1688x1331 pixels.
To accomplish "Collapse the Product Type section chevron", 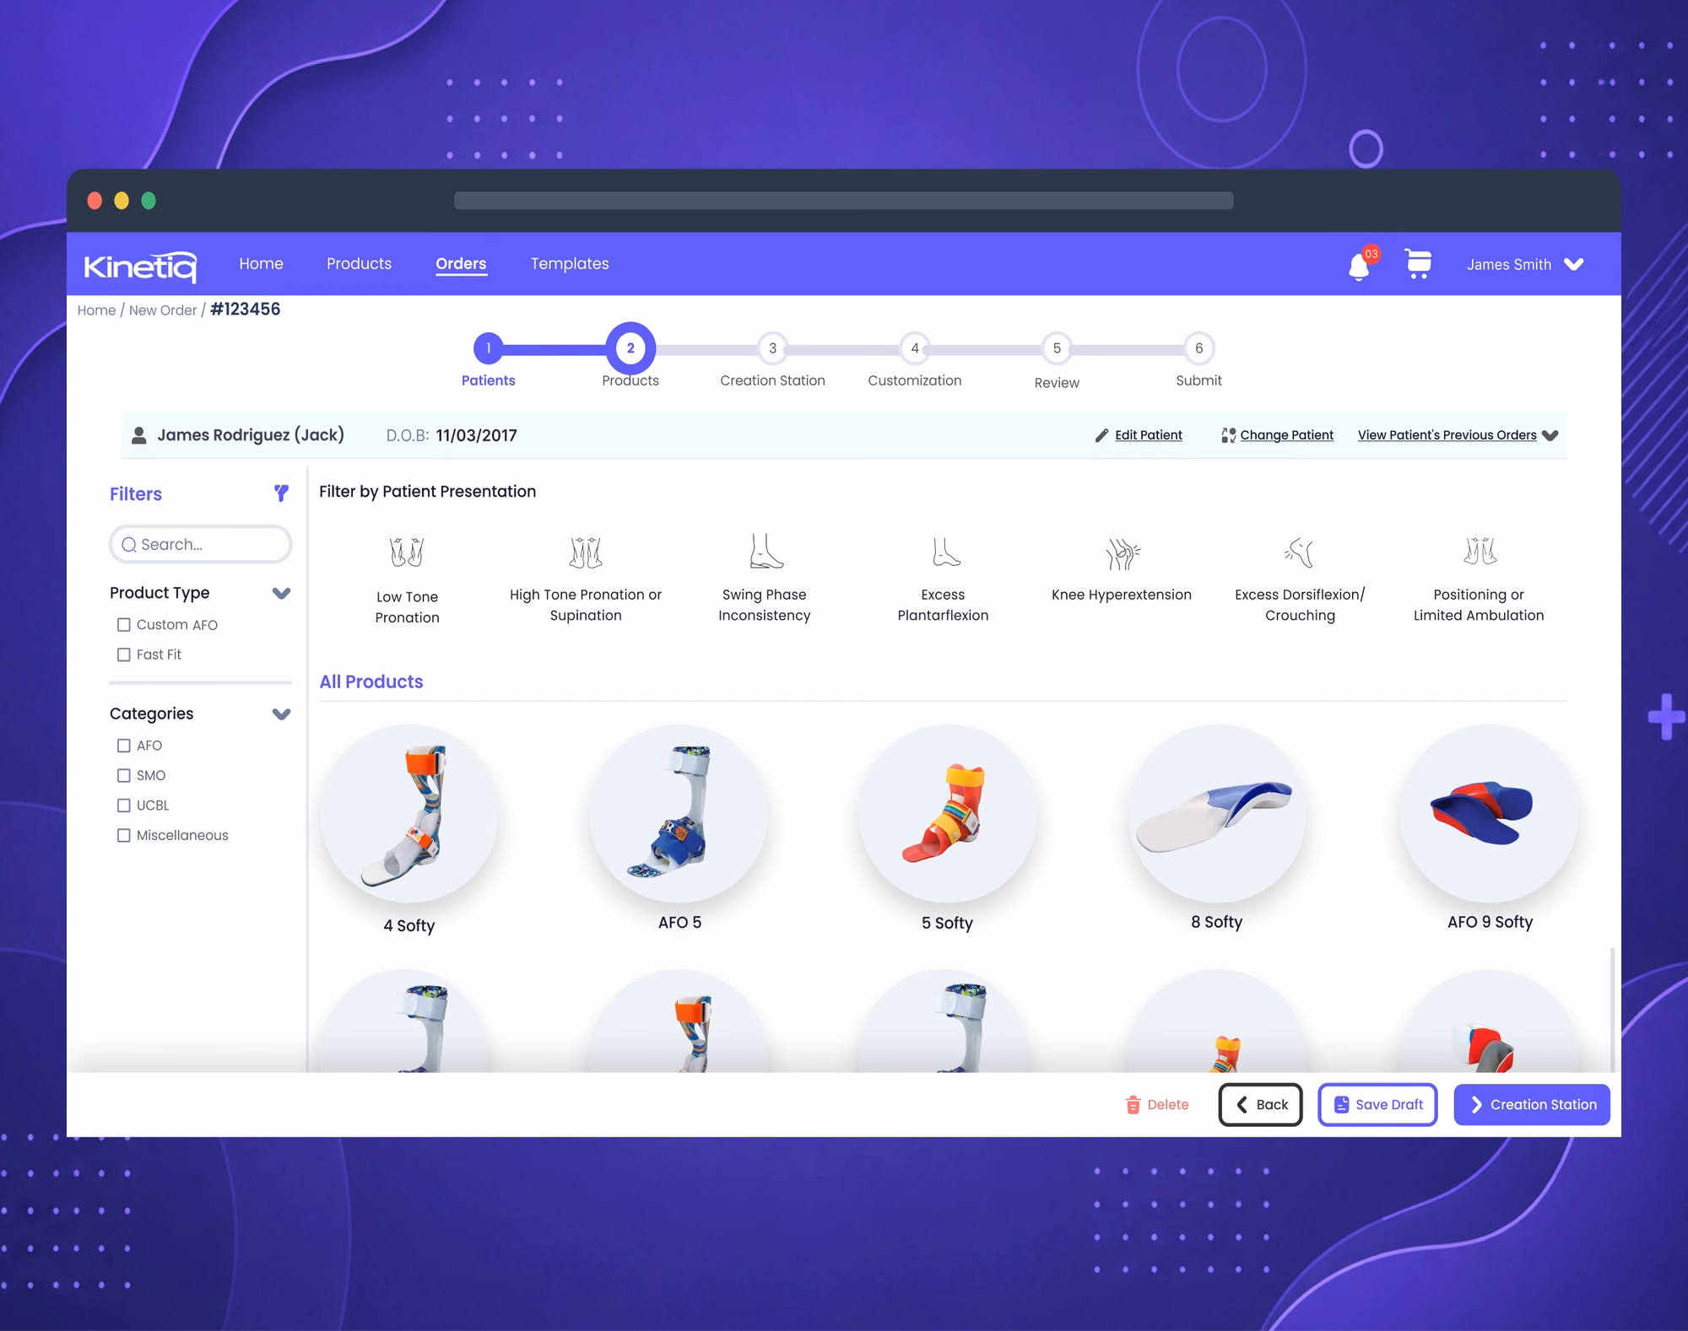I will [282, 593].
